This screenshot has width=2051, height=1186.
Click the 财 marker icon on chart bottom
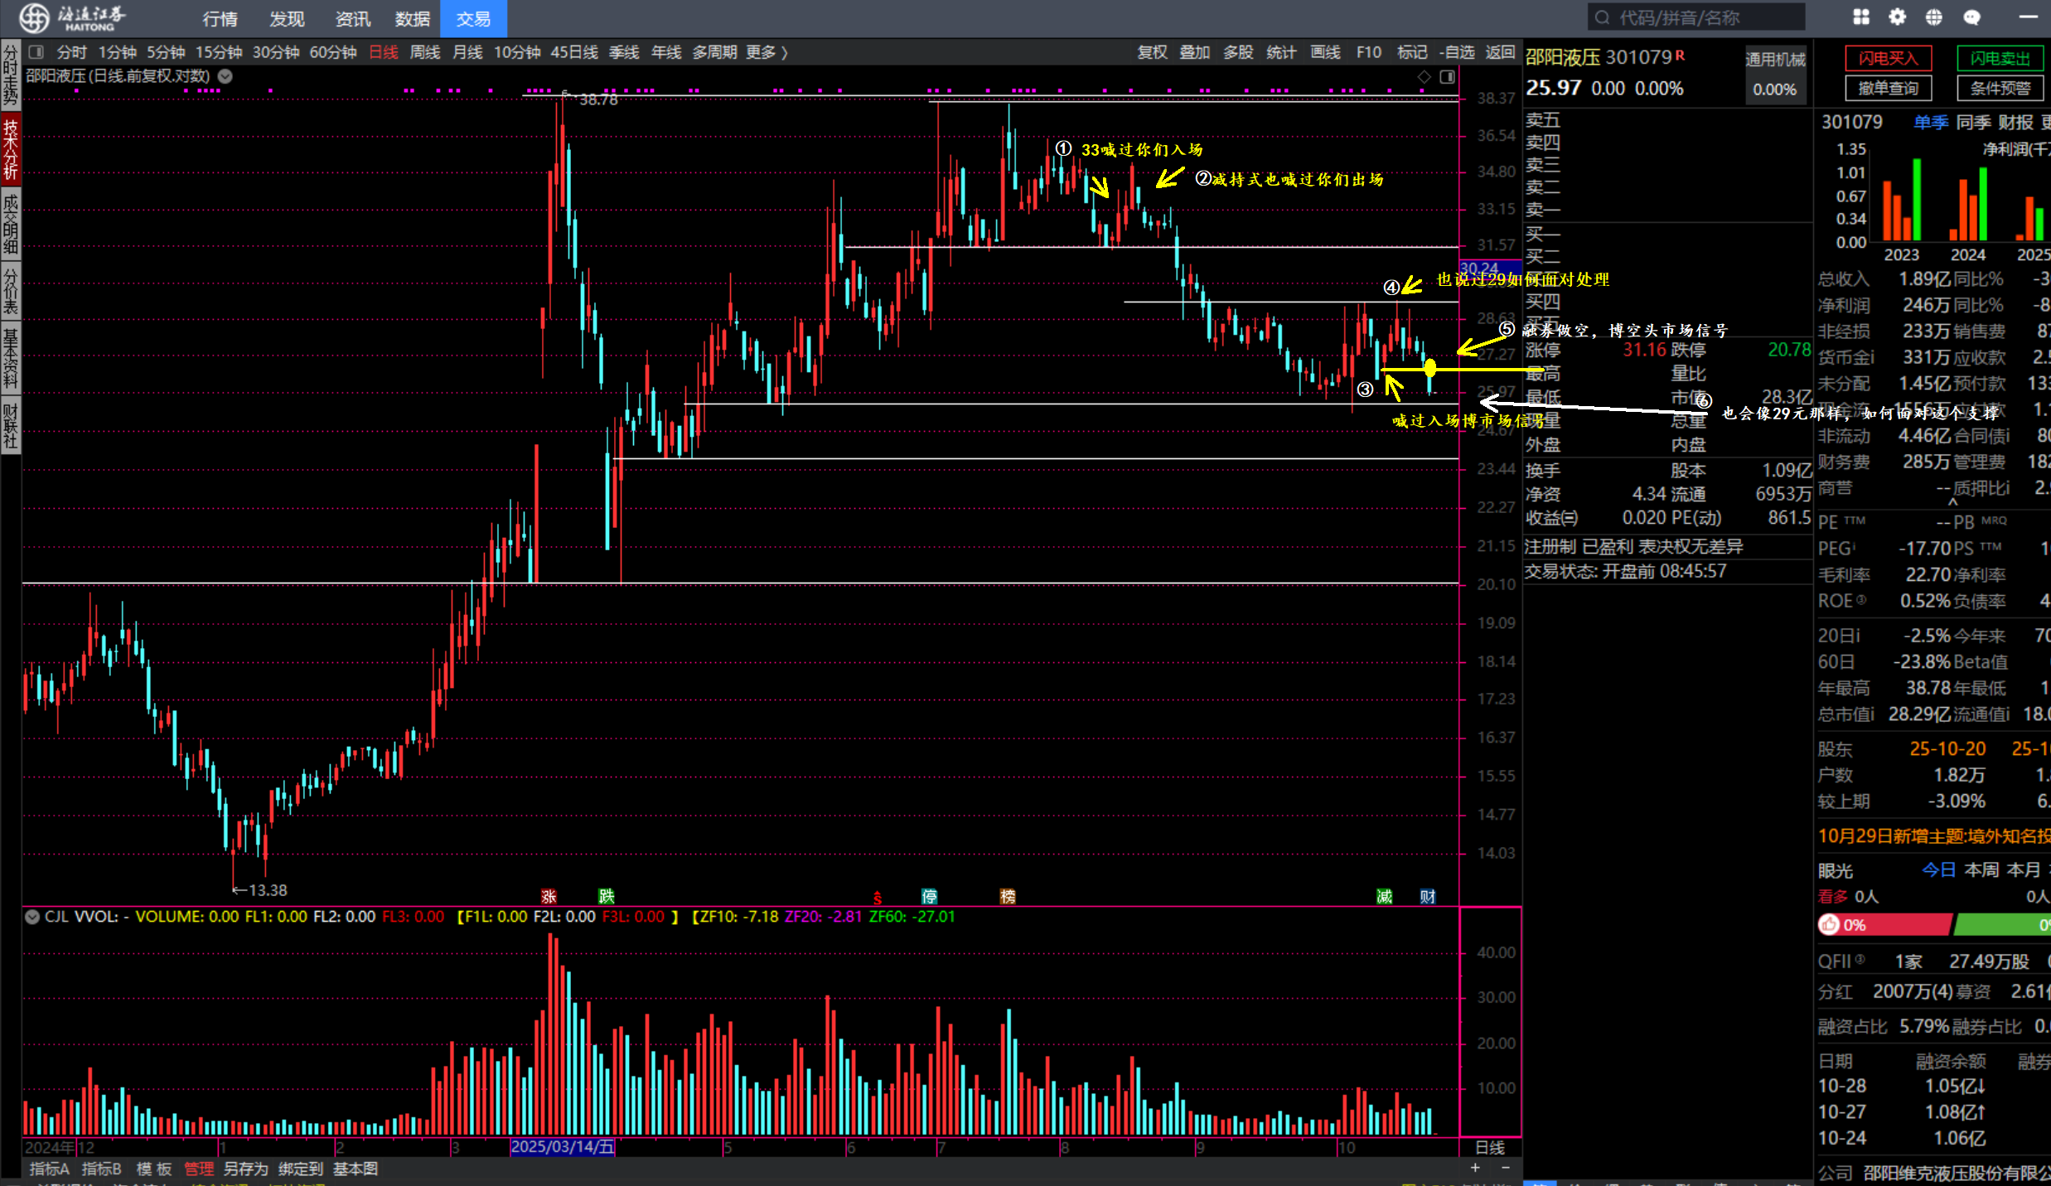(1427, 897)
